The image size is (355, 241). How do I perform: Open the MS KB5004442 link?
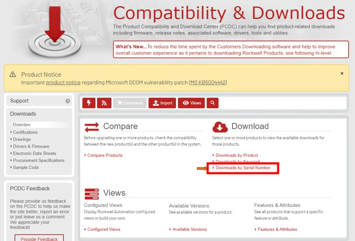pos(208,82)
